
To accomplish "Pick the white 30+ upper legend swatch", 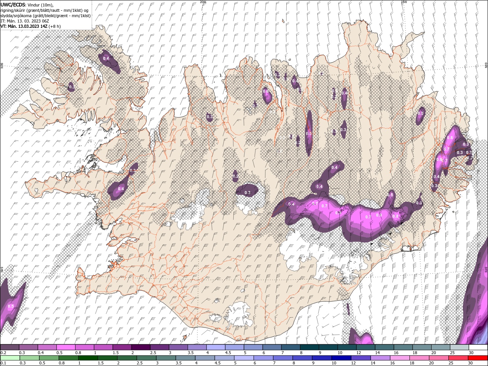I will pos(478,347).
